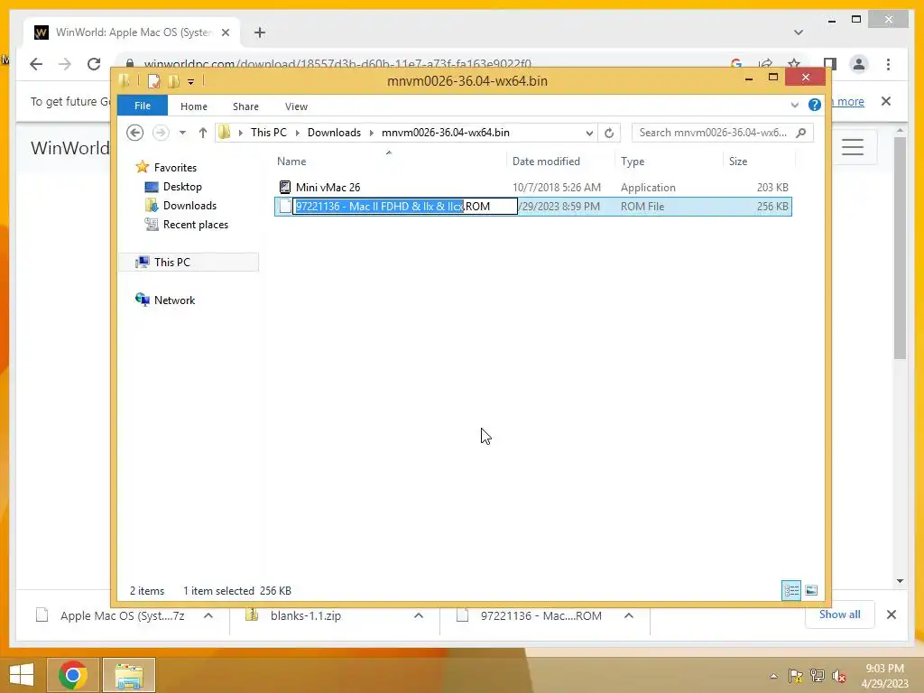This screenshot has width=924, height=693.
Task: Expand the Explorer ribbon
Action: pos(794,105)
